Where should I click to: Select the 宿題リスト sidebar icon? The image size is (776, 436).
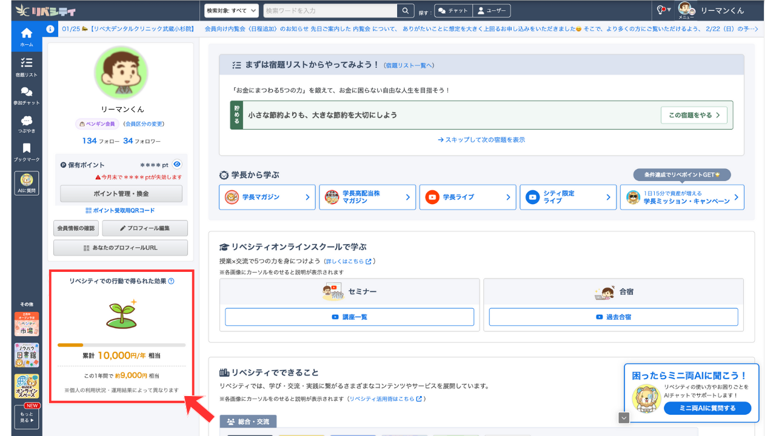click(25, 65)
